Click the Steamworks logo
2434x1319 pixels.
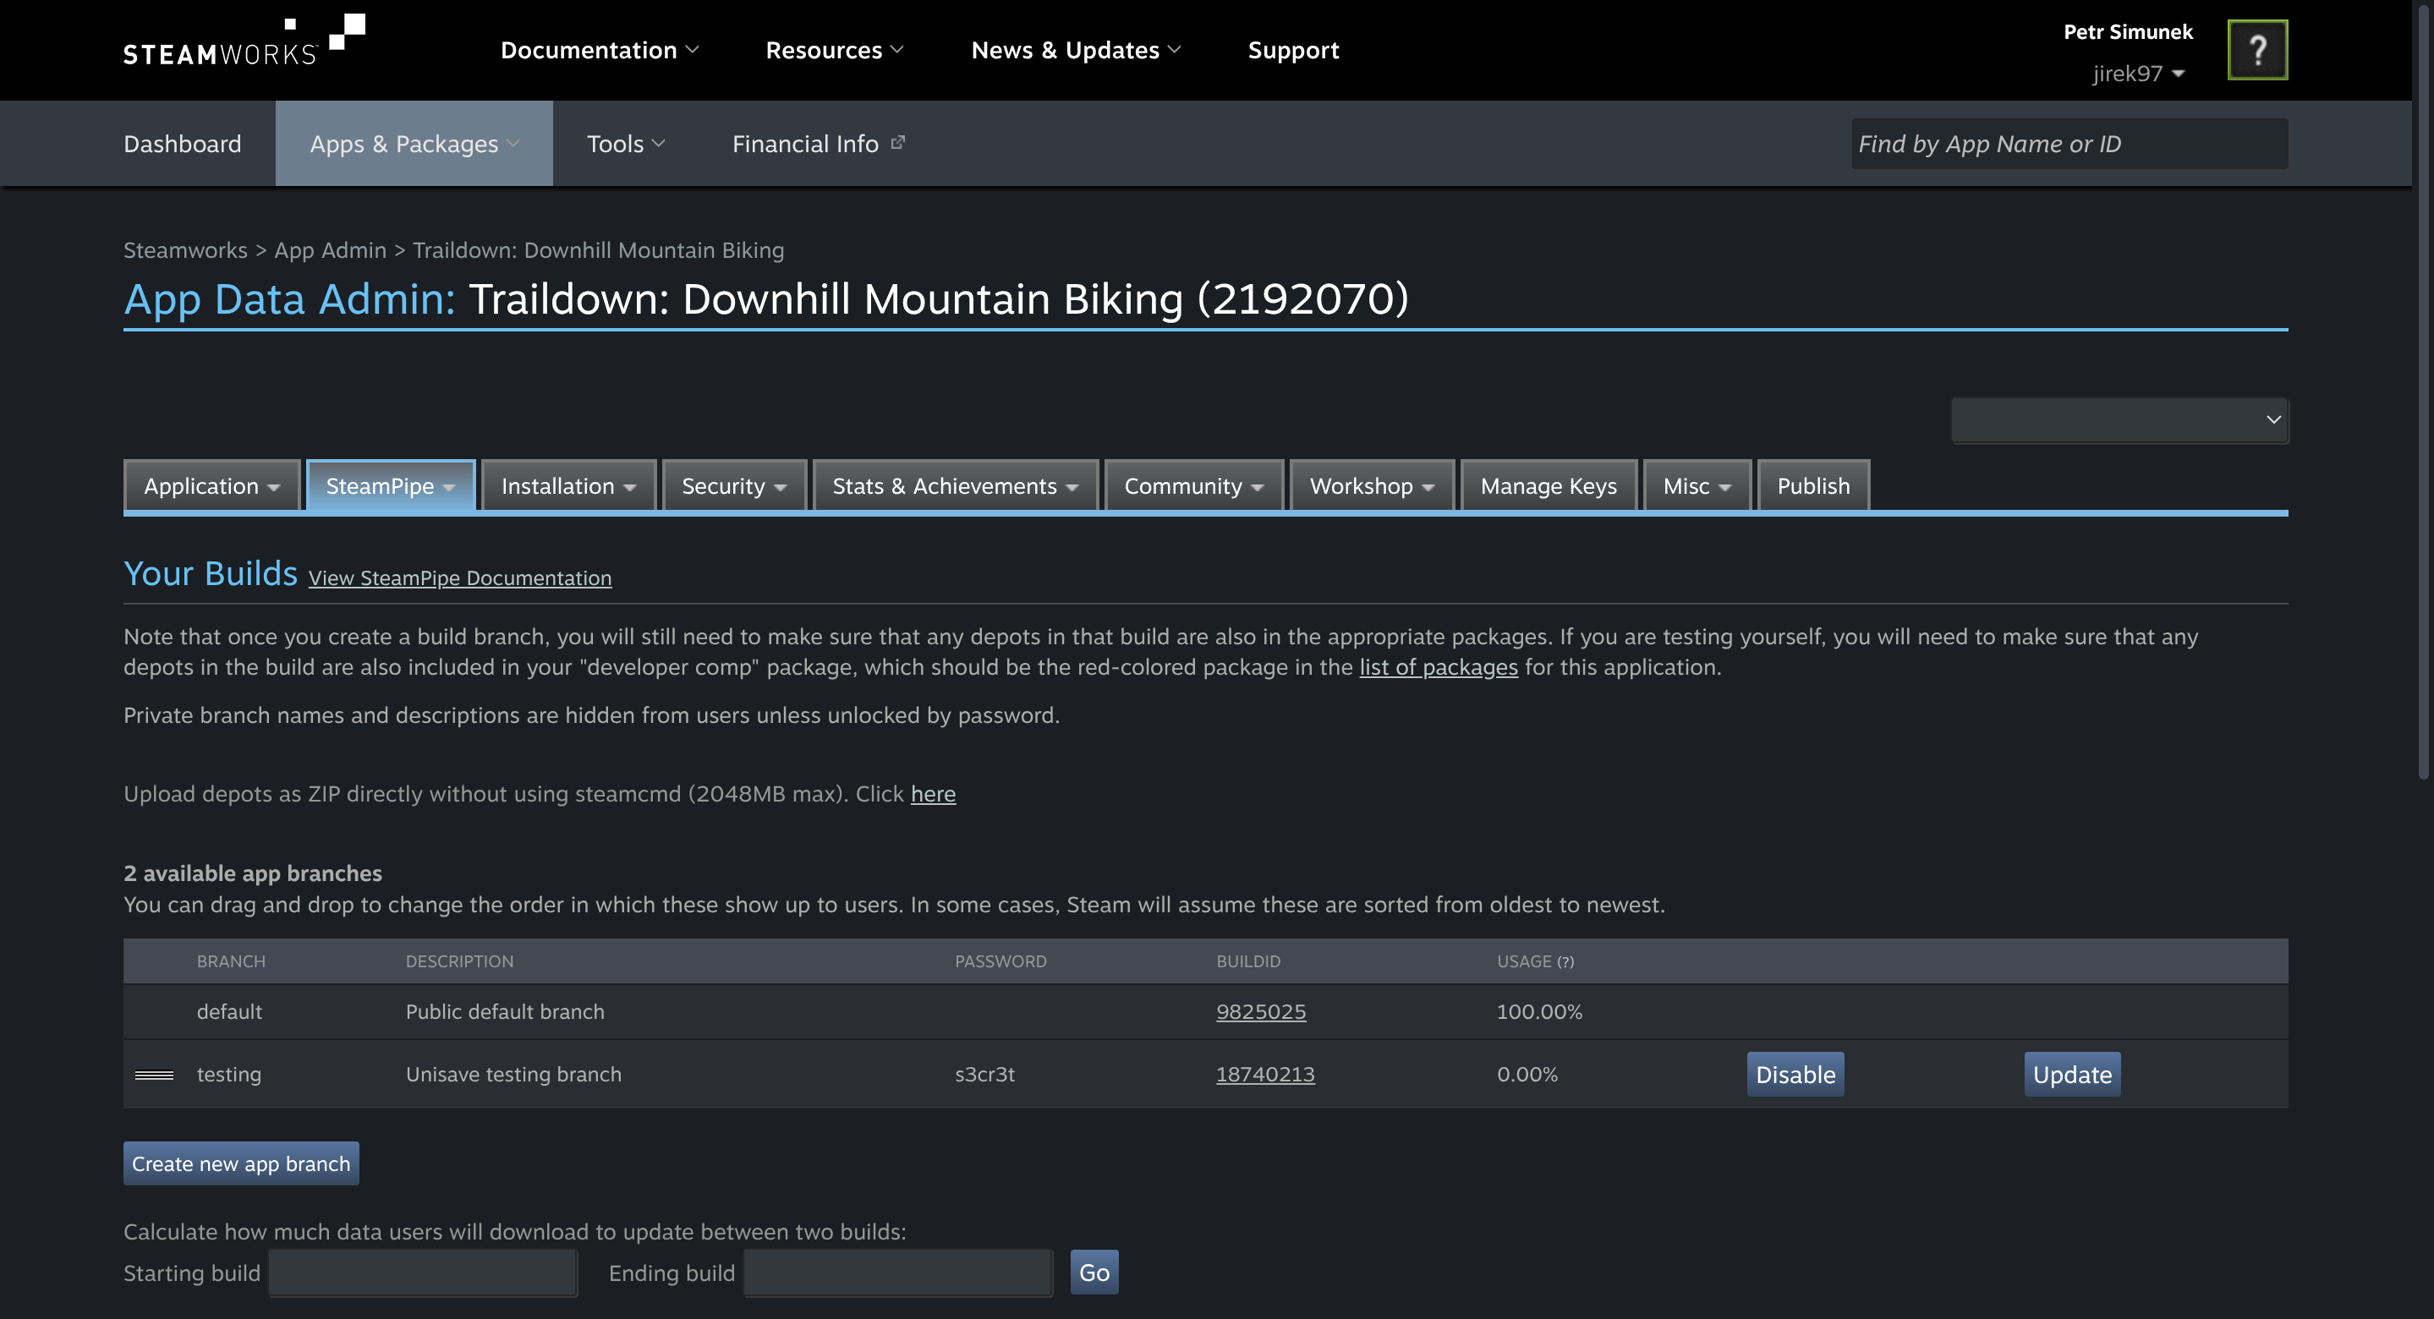tap(244, 41)
